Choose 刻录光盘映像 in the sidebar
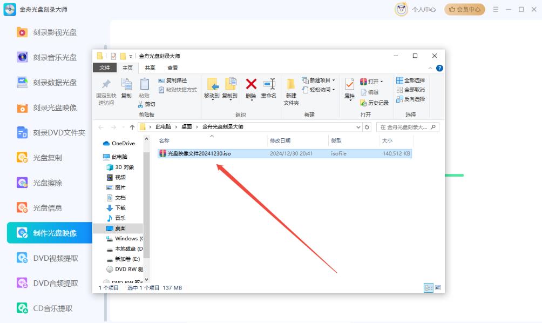The height and width of the screenshot is (323, 542). [x=46, y=108]
